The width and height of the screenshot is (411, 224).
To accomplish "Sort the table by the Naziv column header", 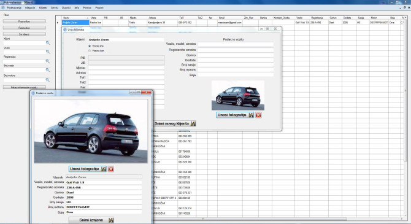I will pyautogui.click(x=75, y=18).
